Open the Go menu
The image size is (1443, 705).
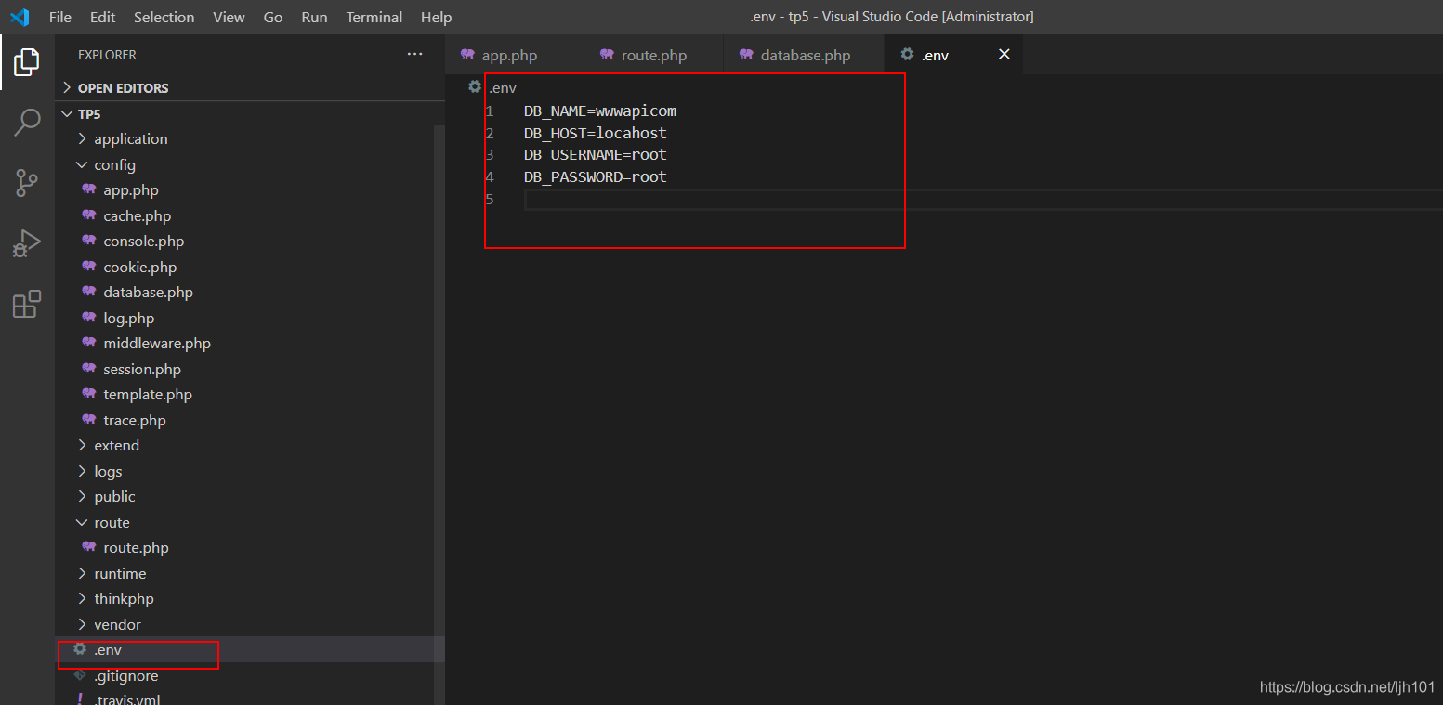273,17
